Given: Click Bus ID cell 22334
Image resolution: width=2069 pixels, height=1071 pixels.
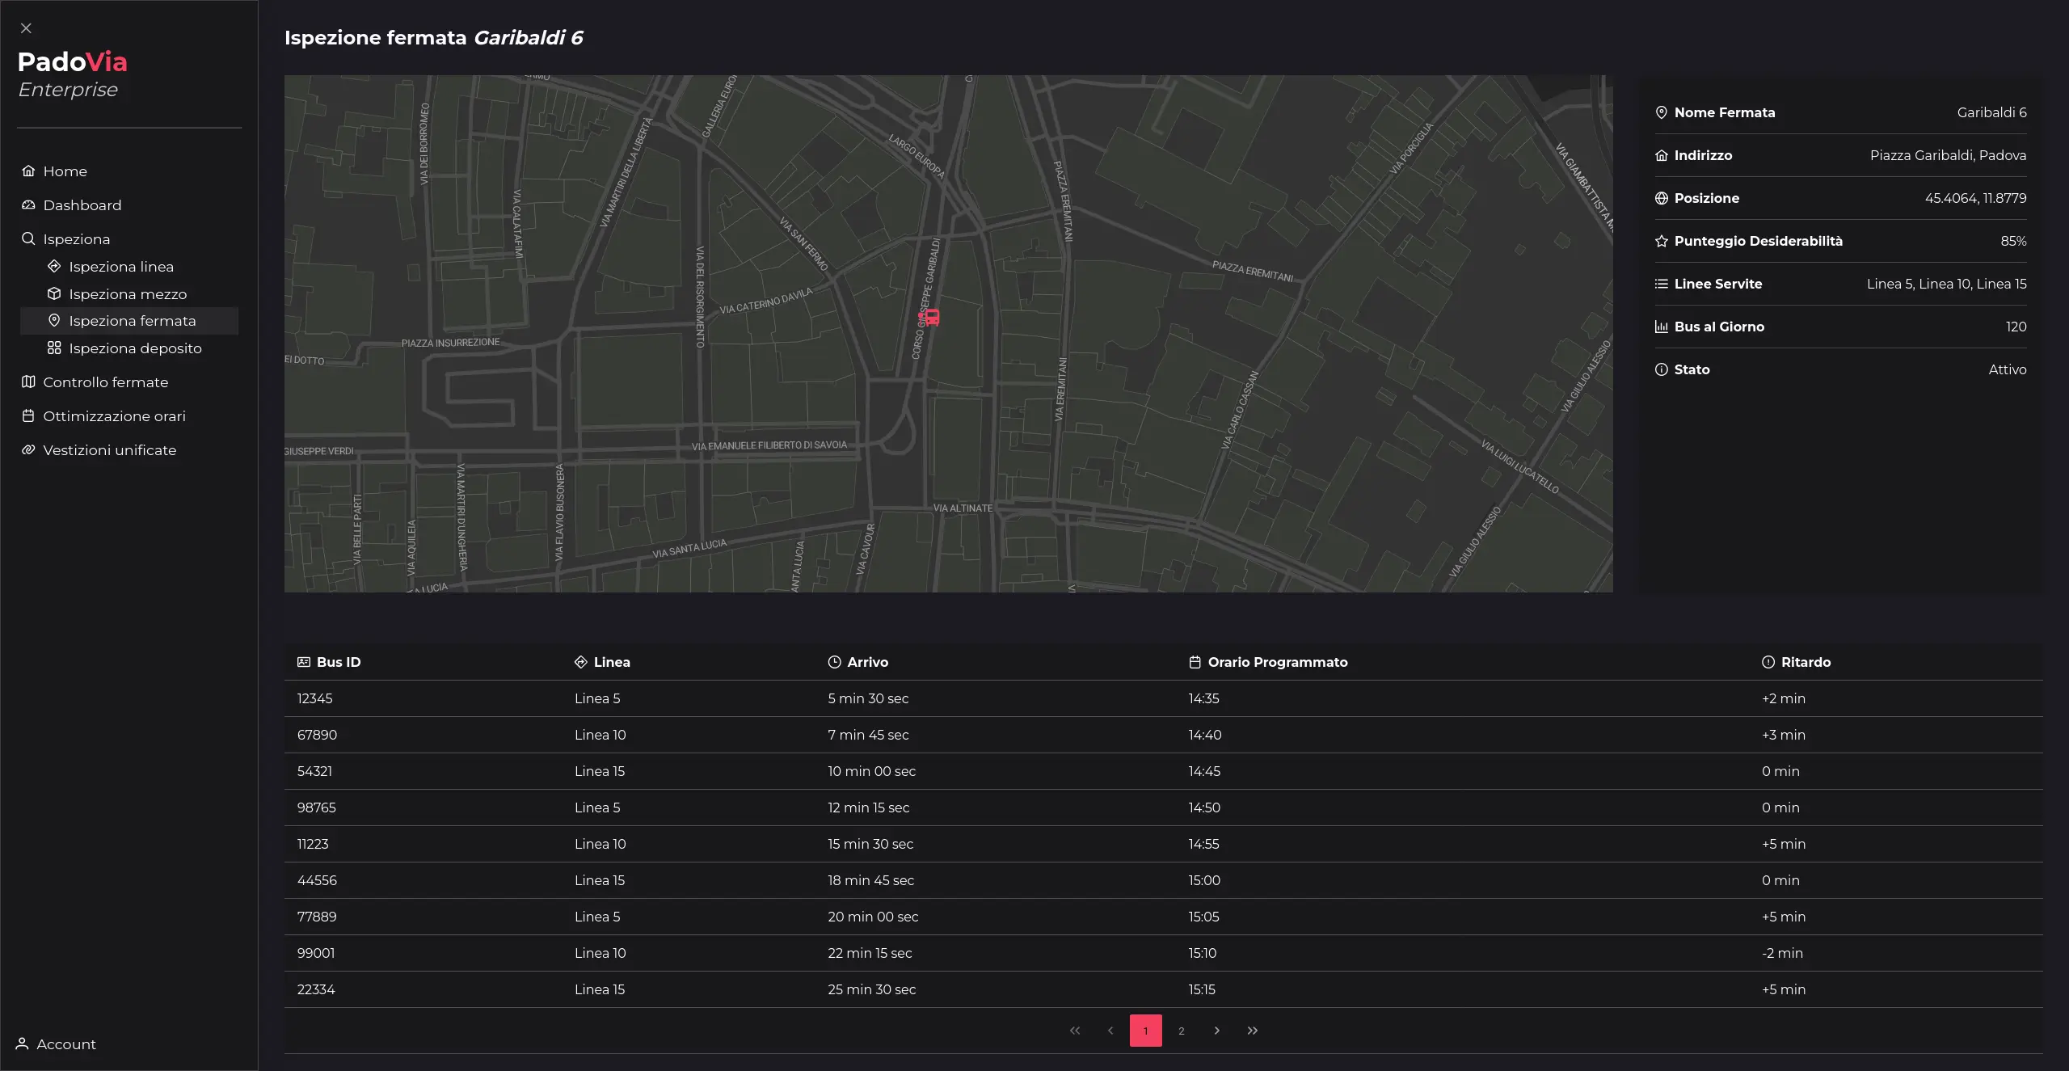Looking at the screenshot, I should (x=316, y=989).
